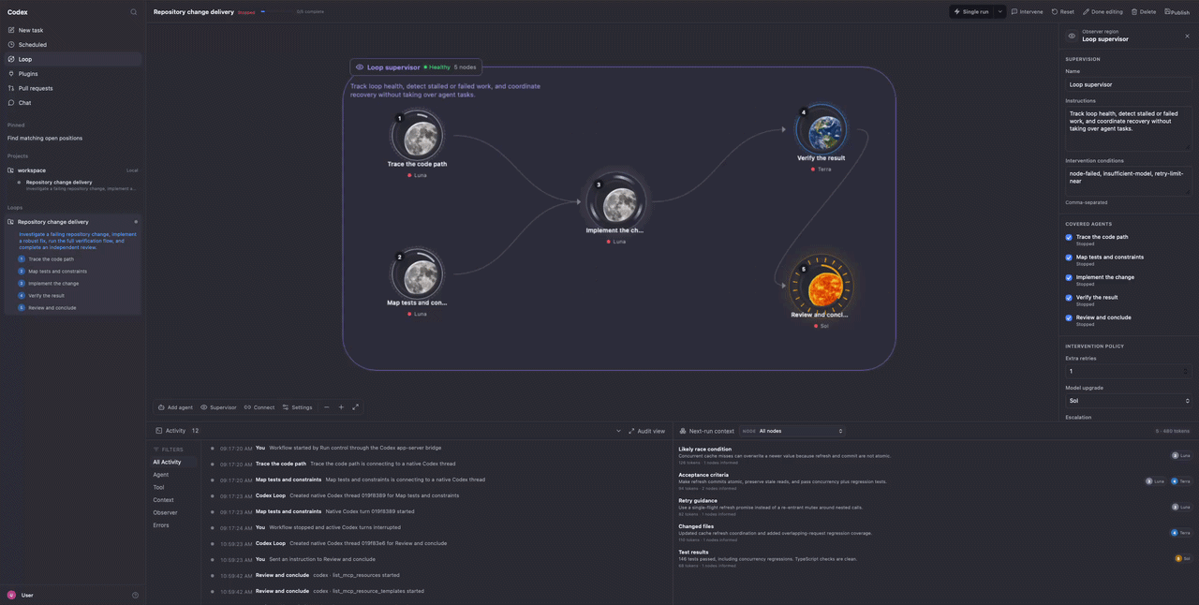This screenshot has height=605, width=1199.
Task: Select the Tool filter
Action: pyautogui.click(x=174, y=487)
